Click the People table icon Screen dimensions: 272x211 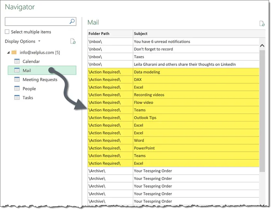coord(17,88)
